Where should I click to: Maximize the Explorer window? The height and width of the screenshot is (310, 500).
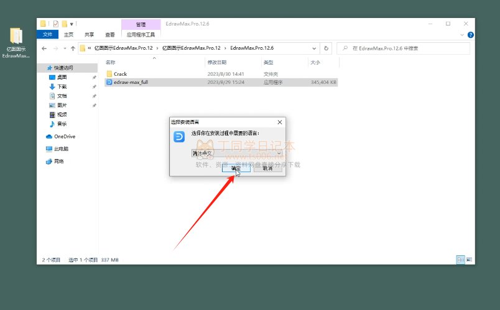(448, 24)
